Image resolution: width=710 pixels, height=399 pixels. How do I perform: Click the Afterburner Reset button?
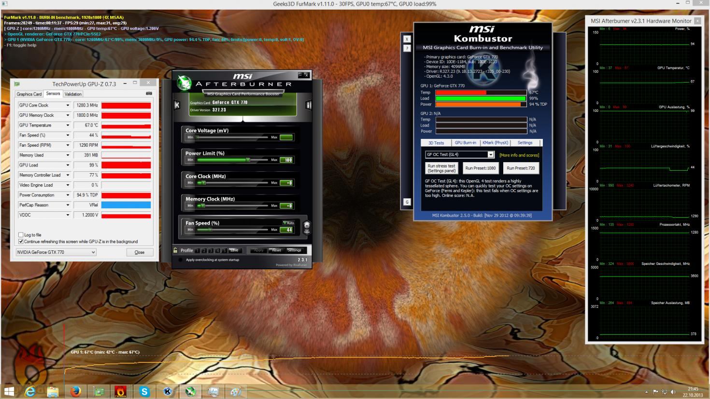point(276,250)
